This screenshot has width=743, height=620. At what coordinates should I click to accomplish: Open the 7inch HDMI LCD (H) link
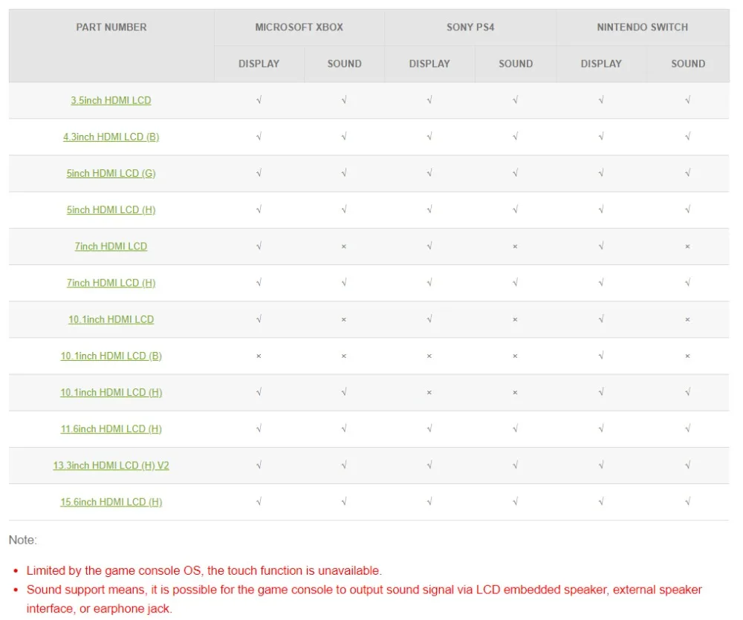pos(111,283)
